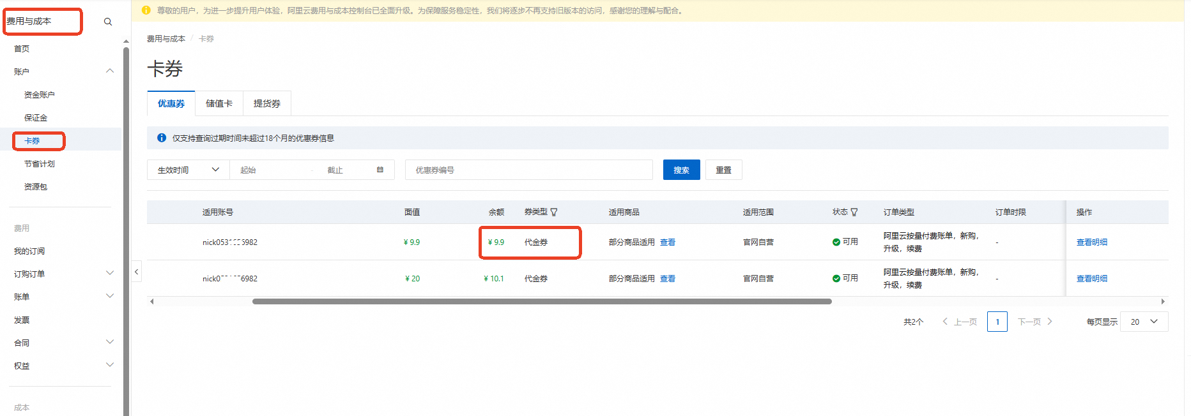
Task: Click 查看明细 for the ¥9.9 coupon
Action: click(x=1092, y=242)
